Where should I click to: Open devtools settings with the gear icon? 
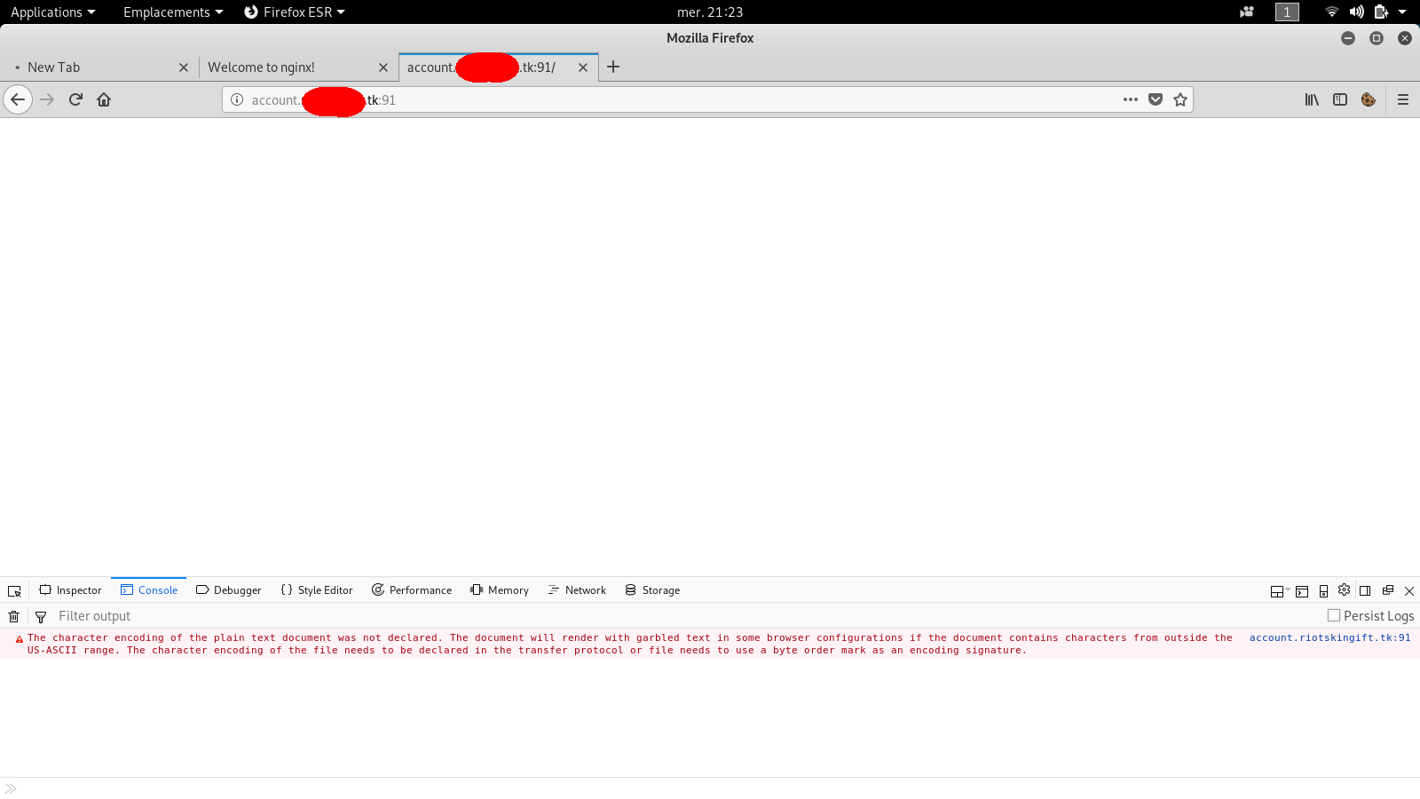click(1344, 589)
